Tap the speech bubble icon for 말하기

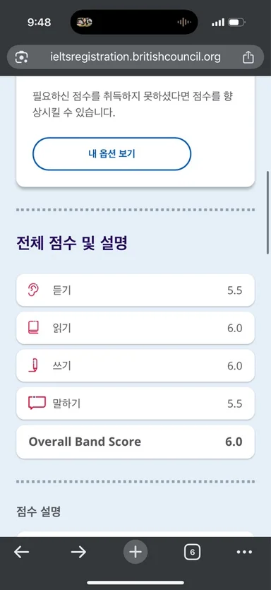pos(37,403)
